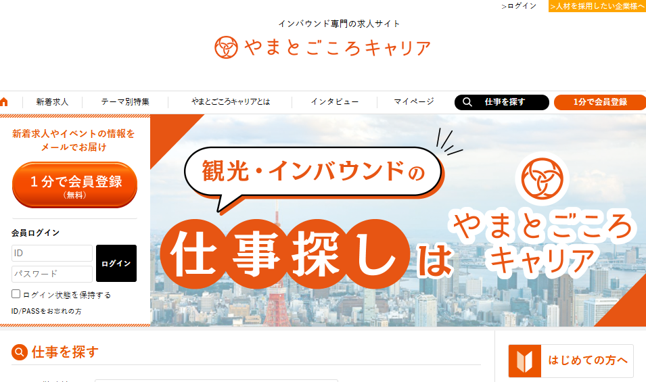Click the >ログイン link at top right
This screenshot has width=646, height=382.
[x=519, y=6]
